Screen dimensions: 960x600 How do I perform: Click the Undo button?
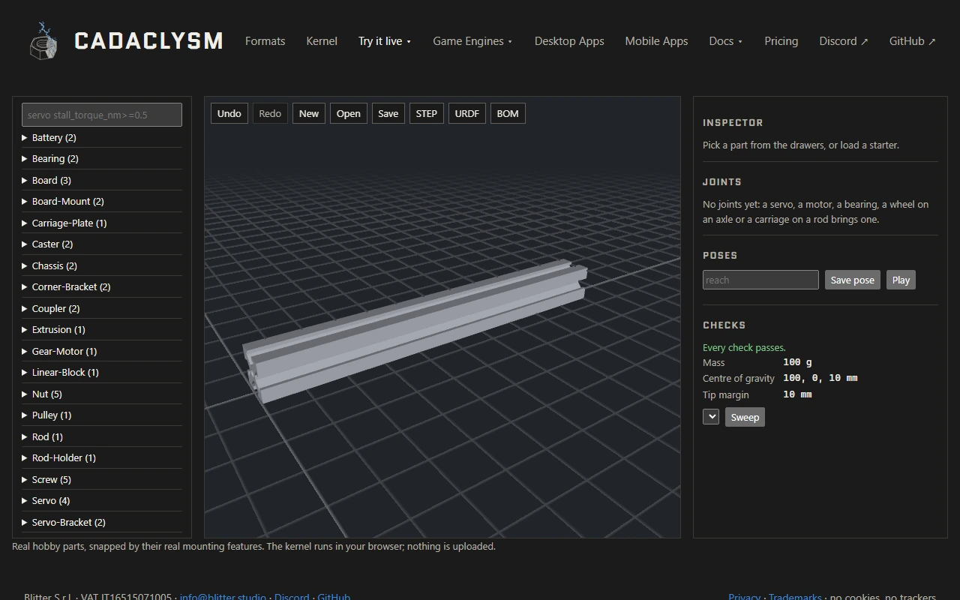(229, 114)
